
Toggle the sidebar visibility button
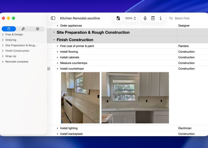tap(53, 18)
